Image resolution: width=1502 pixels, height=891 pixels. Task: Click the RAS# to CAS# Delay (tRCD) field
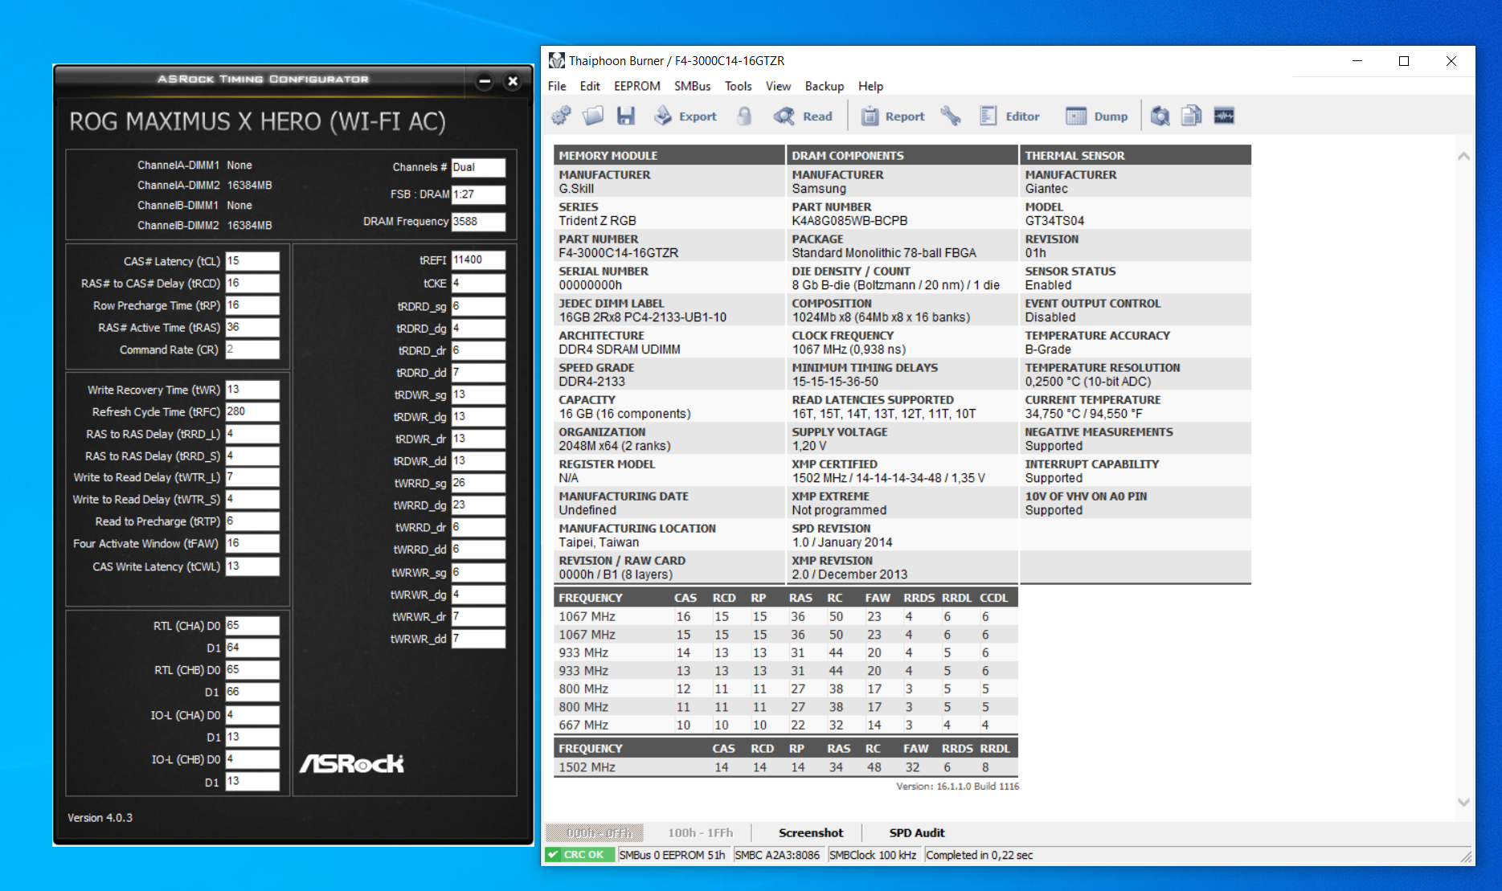(x=252, y=283)
